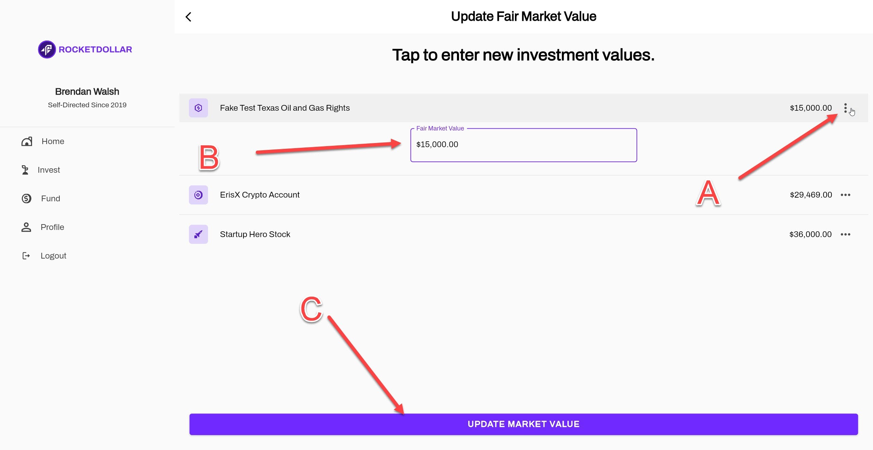This screenshot has width=873, height=450.
Task: Expand the ErisX Crypto Account options
Action: pyautogui.click(x=845, y=195)
